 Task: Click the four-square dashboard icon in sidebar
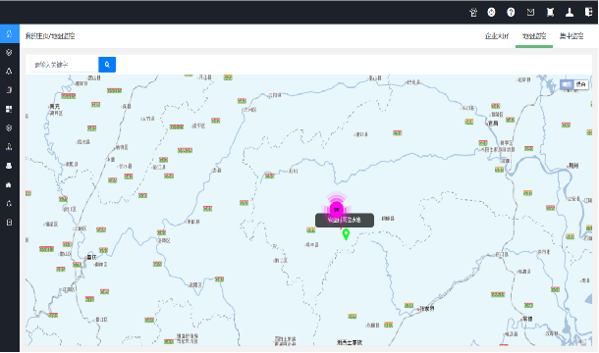(x=9, y=109)
